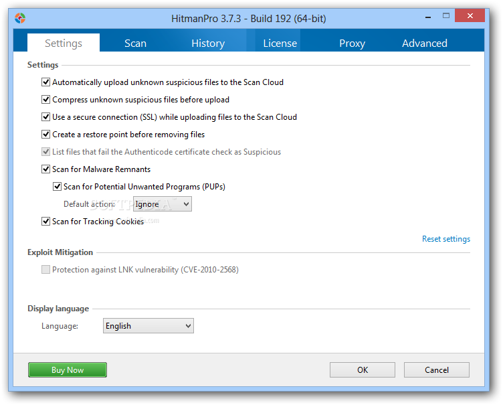Switch to the Advanced tab
The image size is (503, 405).
[424, 44]
